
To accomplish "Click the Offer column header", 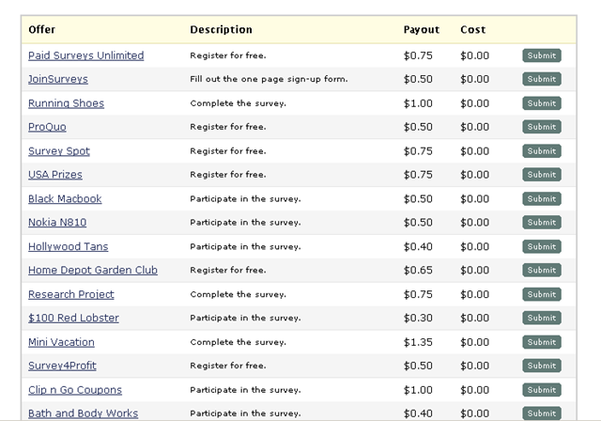I will (x=41, y=29).
